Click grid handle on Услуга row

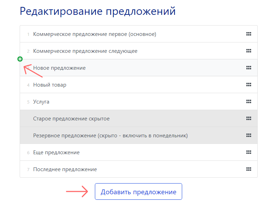tap(248, 101)
